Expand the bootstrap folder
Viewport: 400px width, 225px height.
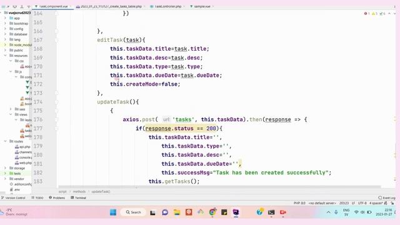5,24
